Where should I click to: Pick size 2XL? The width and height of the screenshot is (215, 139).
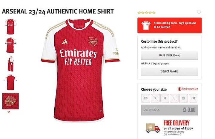coord(193,98)
